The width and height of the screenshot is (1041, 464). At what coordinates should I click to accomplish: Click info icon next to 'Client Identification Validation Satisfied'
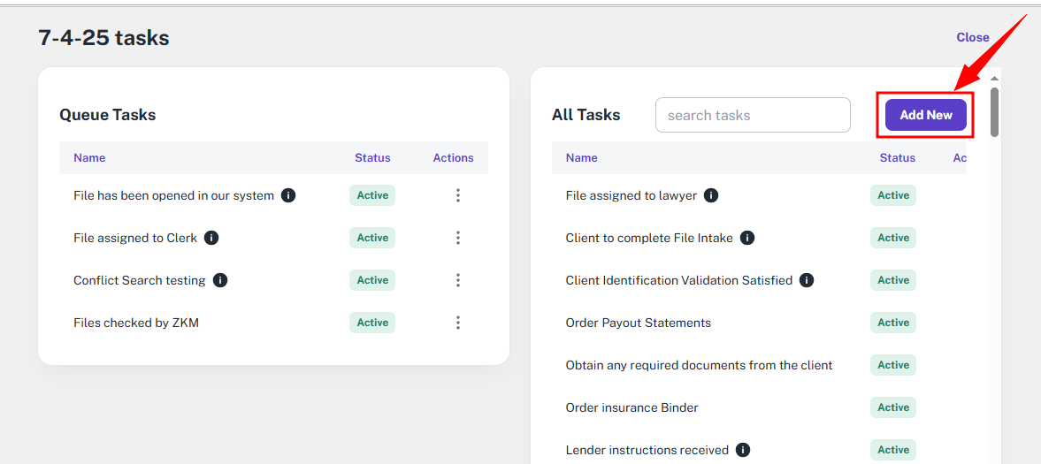807,280
